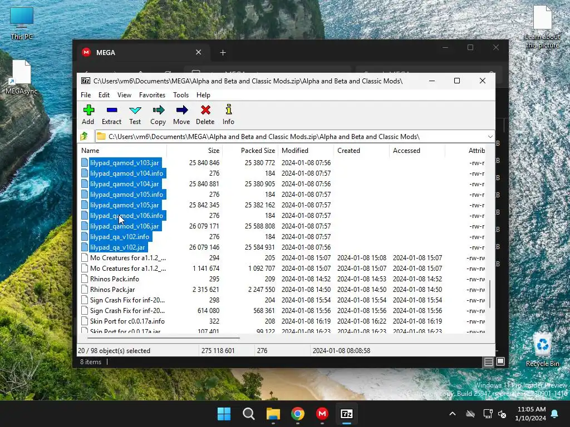Screen dimensions: 570x427
Task: Open the Help menu
Action: pos(203,95)
